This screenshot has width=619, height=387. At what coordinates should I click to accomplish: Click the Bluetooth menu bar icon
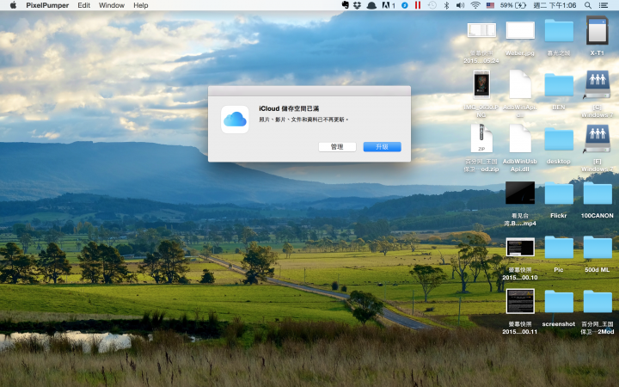pos(446,5)
